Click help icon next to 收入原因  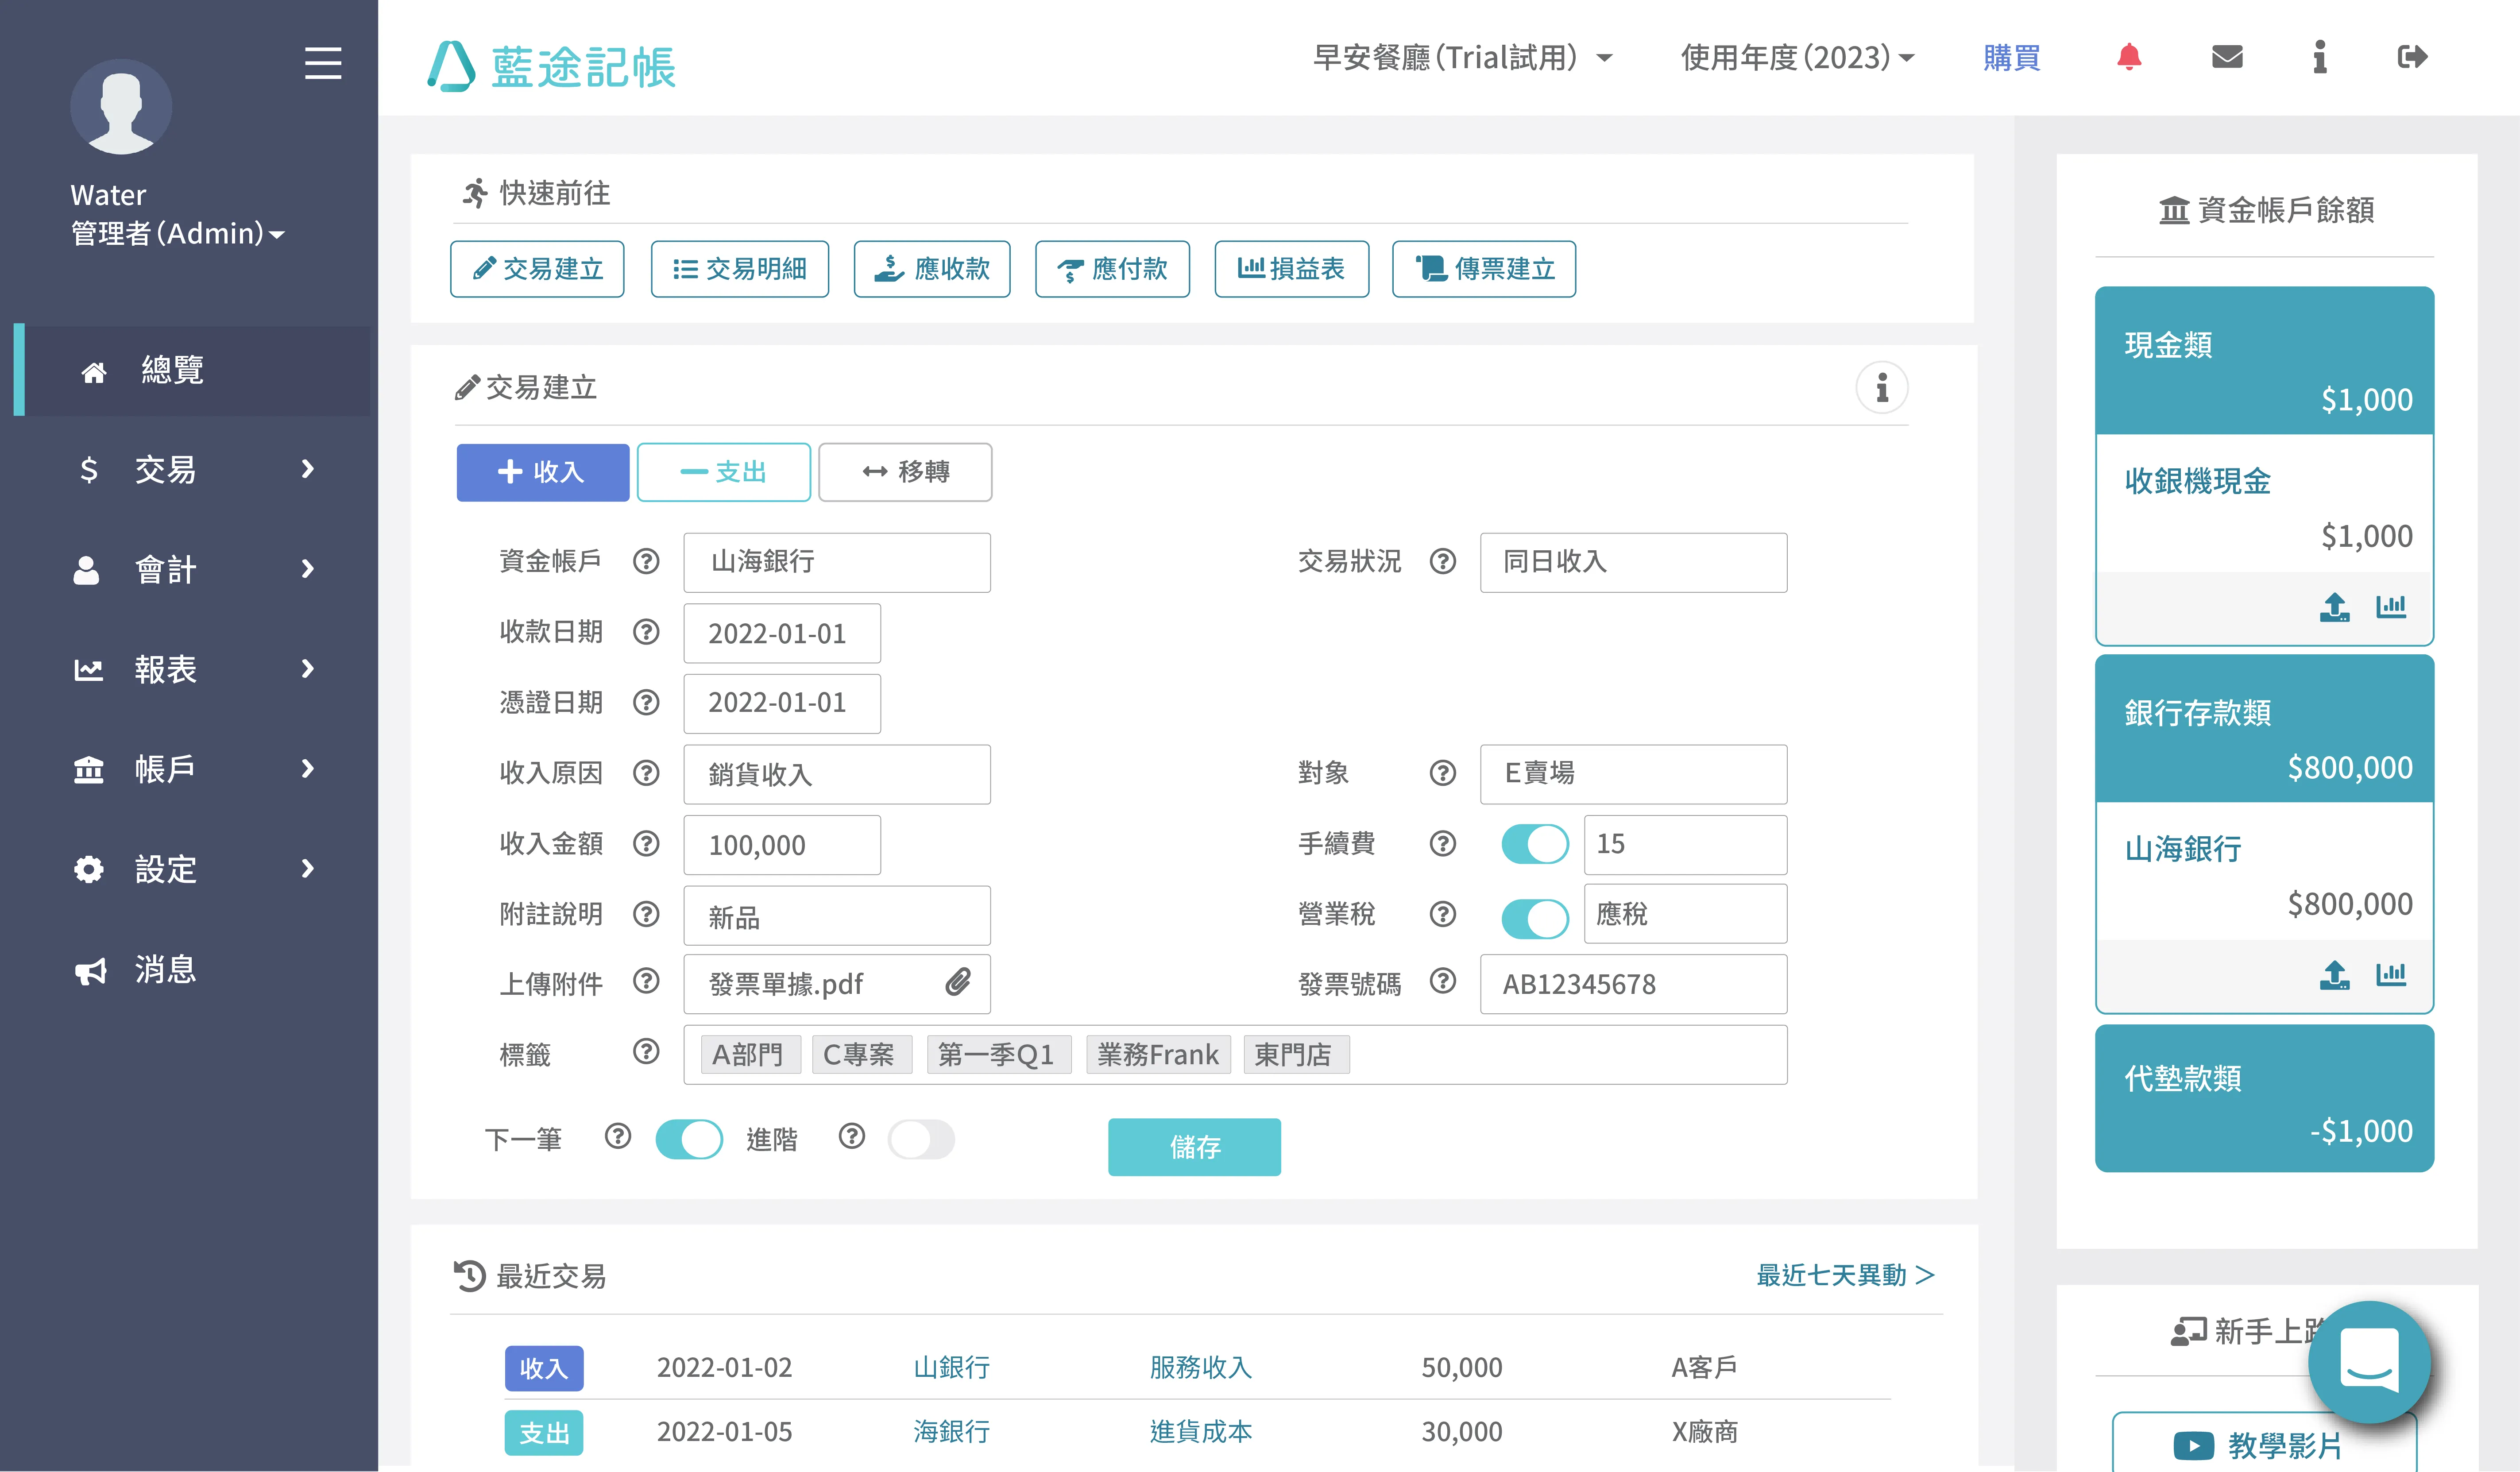[646, 773]
